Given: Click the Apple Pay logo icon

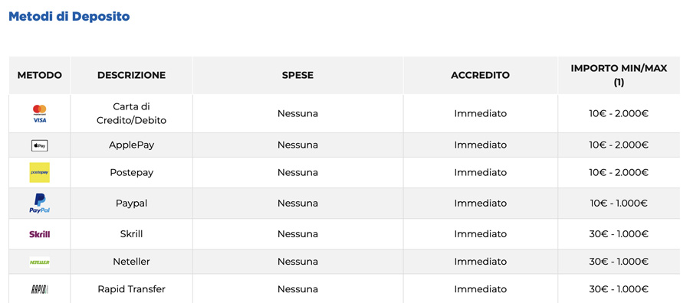Looking at the screenshot, I should [40, 145].
